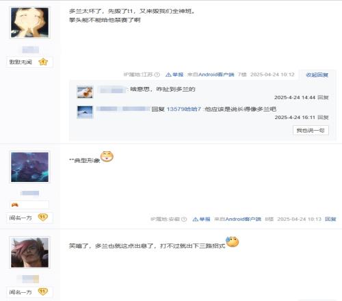Open the Android客户端 link on floor 8

pos(243,219)
